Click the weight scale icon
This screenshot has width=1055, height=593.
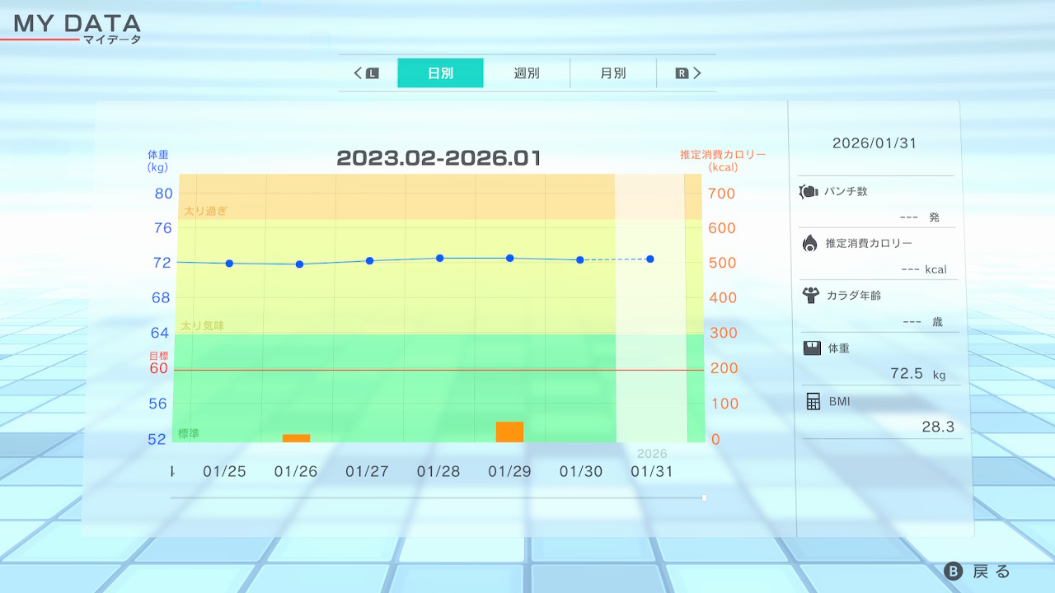tap(812, 348)
